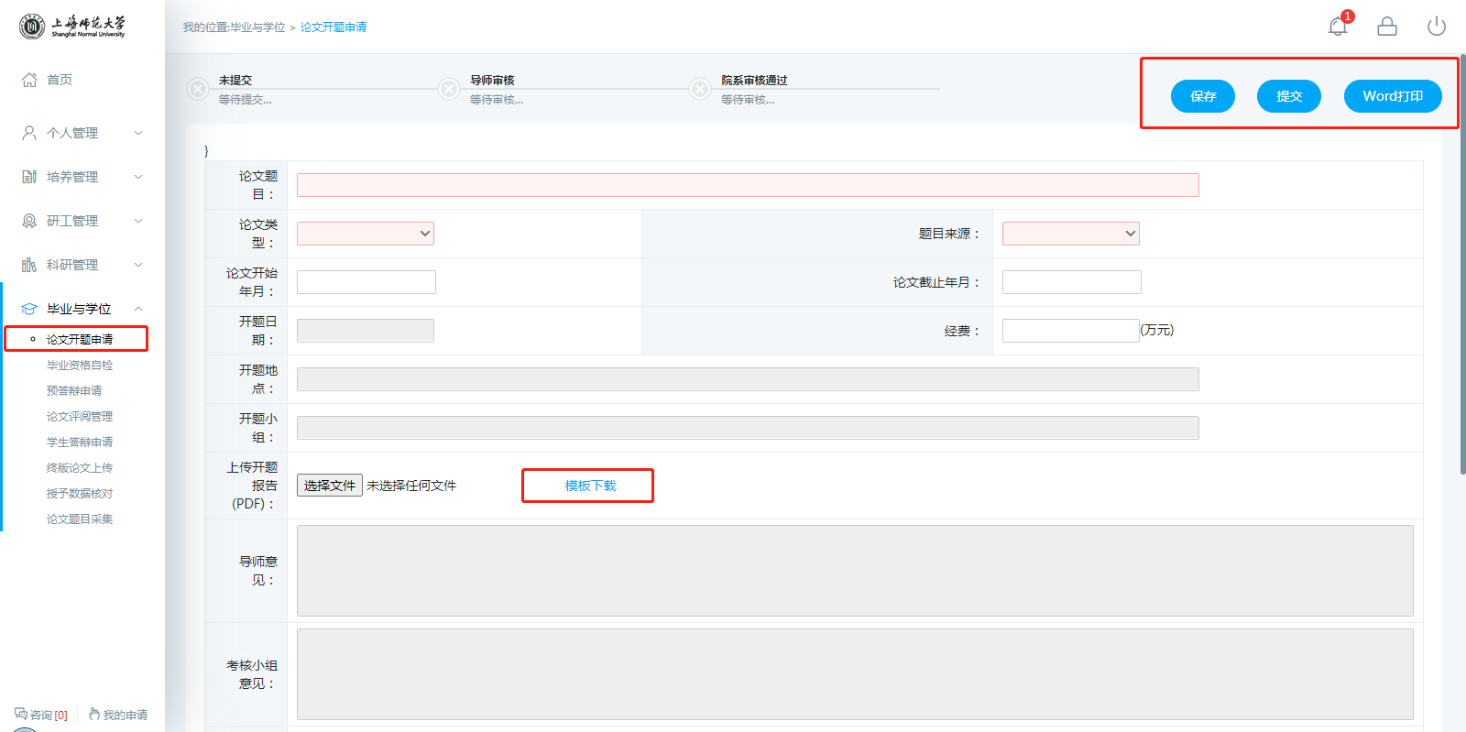Click the home icon beside 首页
The image size is (1466, 732).
click(x=29, y=80)
